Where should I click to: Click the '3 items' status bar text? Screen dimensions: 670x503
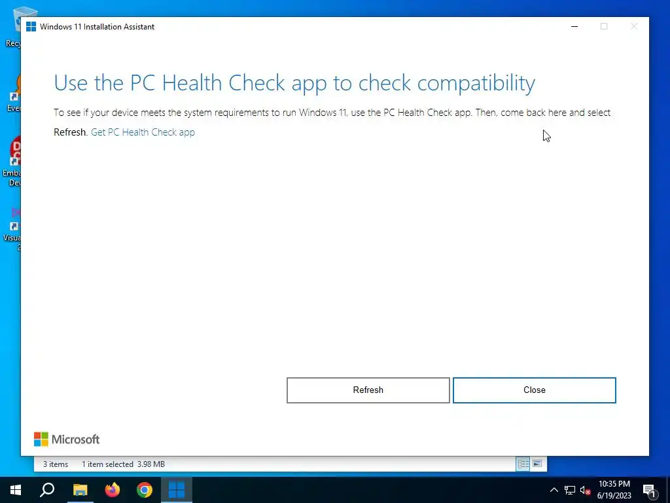tap(56, 464)
